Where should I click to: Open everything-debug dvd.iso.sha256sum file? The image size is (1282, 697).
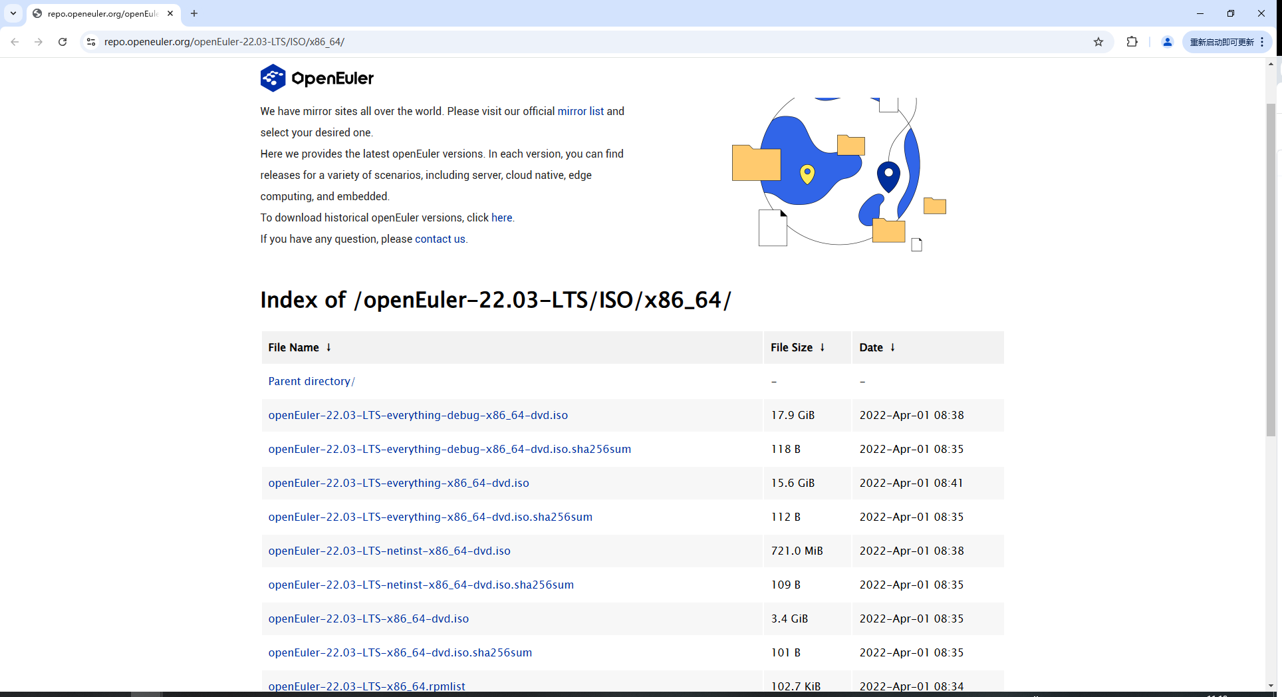point(449,449)
